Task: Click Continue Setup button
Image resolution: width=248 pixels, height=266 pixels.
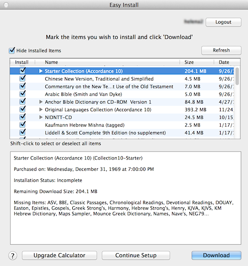Action: [x=136, y=255]
